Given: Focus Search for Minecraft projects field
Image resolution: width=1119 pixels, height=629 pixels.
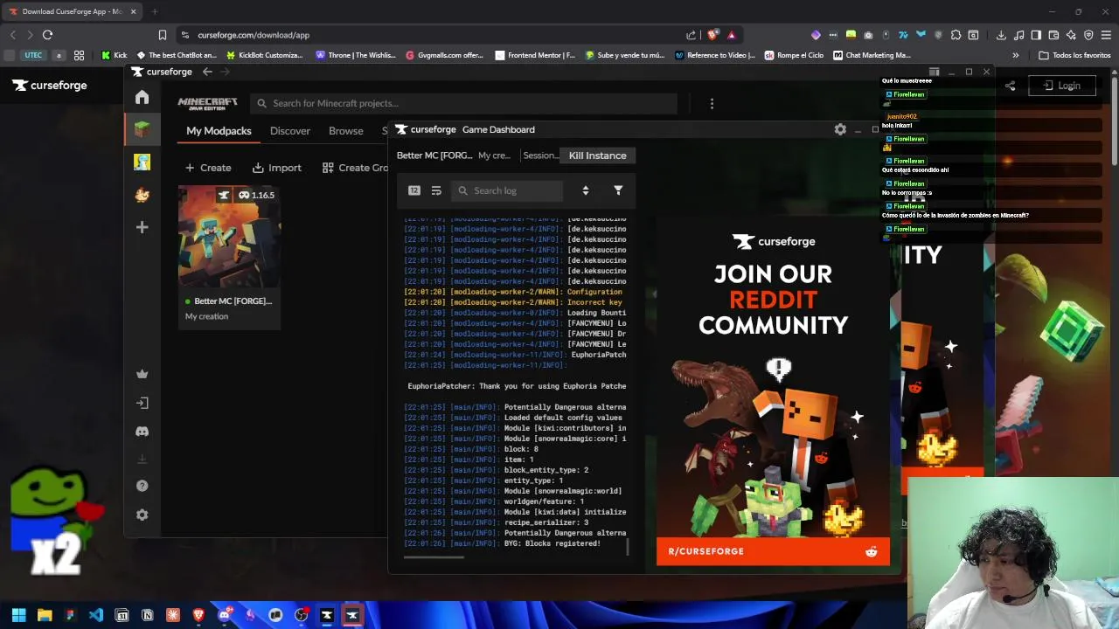Looking at the screenshot, I should [463, 103].
